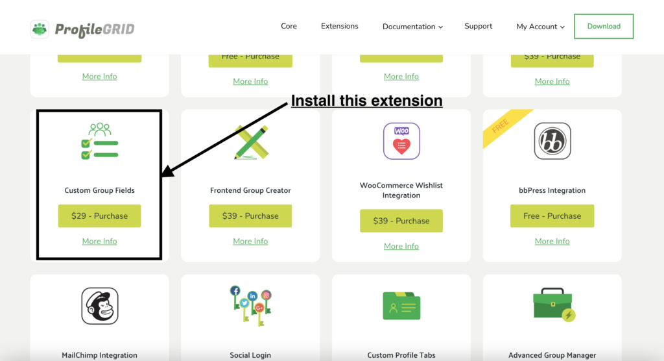Image resolution: width=664 pixels, height=361 pixels.
Task: Open the Core menu item
Action: (x=289, y=27)
